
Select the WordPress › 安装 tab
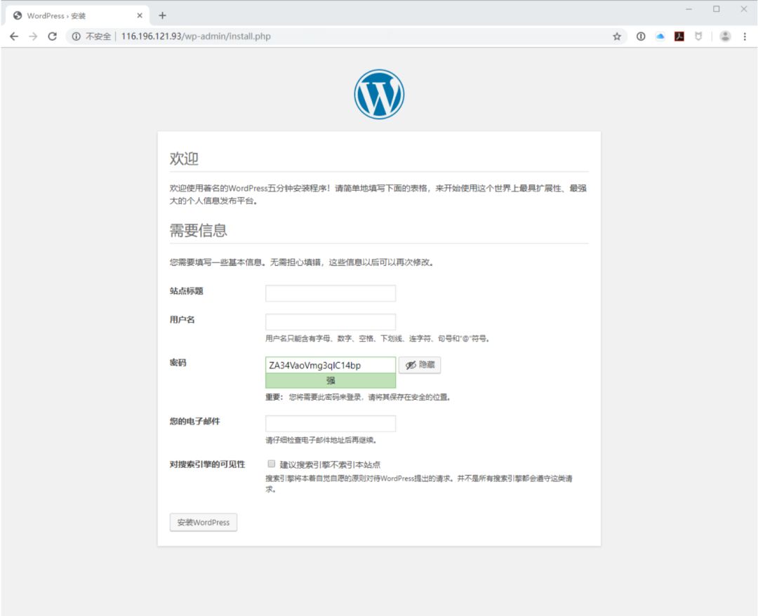(77, 15)
